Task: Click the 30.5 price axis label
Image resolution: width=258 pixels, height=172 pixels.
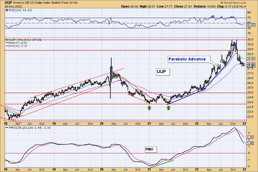Action: tap(250, 40)
